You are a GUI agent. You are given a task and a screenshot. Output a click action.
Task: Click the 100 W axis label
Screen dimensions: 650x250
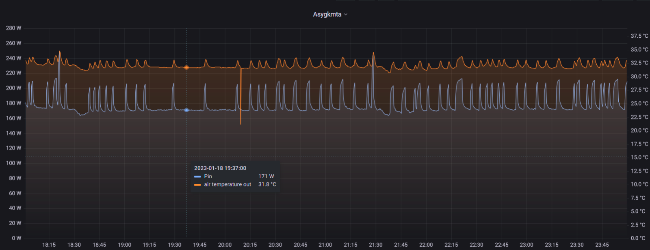pos(13,163)
